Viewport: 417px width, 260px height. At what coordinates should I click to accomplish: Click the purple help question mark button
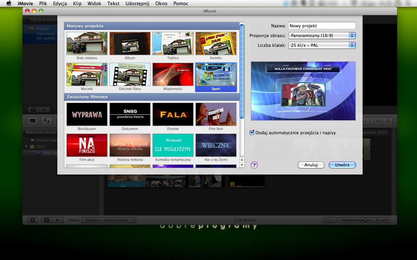click(x=254, y=165)
